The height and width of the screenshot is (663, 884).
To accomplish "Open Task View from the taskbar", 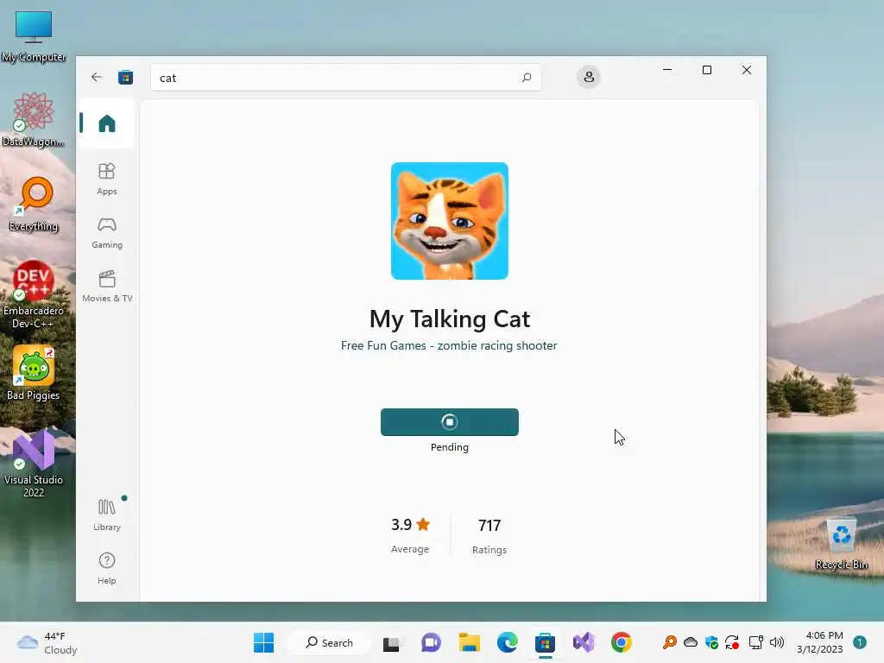I will coord(391,642).
